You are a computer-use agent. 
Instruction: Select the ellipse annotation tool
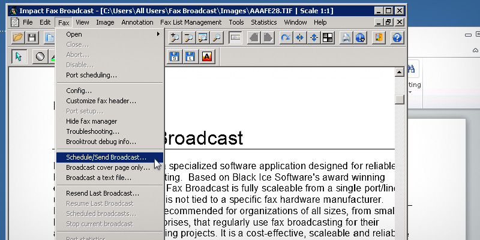[x=40, y=57]
